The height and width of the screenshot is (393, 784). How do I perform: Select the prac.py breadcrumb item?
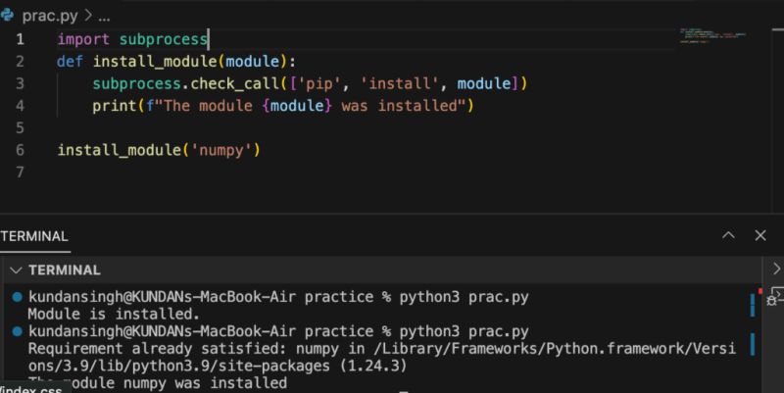(x=50, y=16)
